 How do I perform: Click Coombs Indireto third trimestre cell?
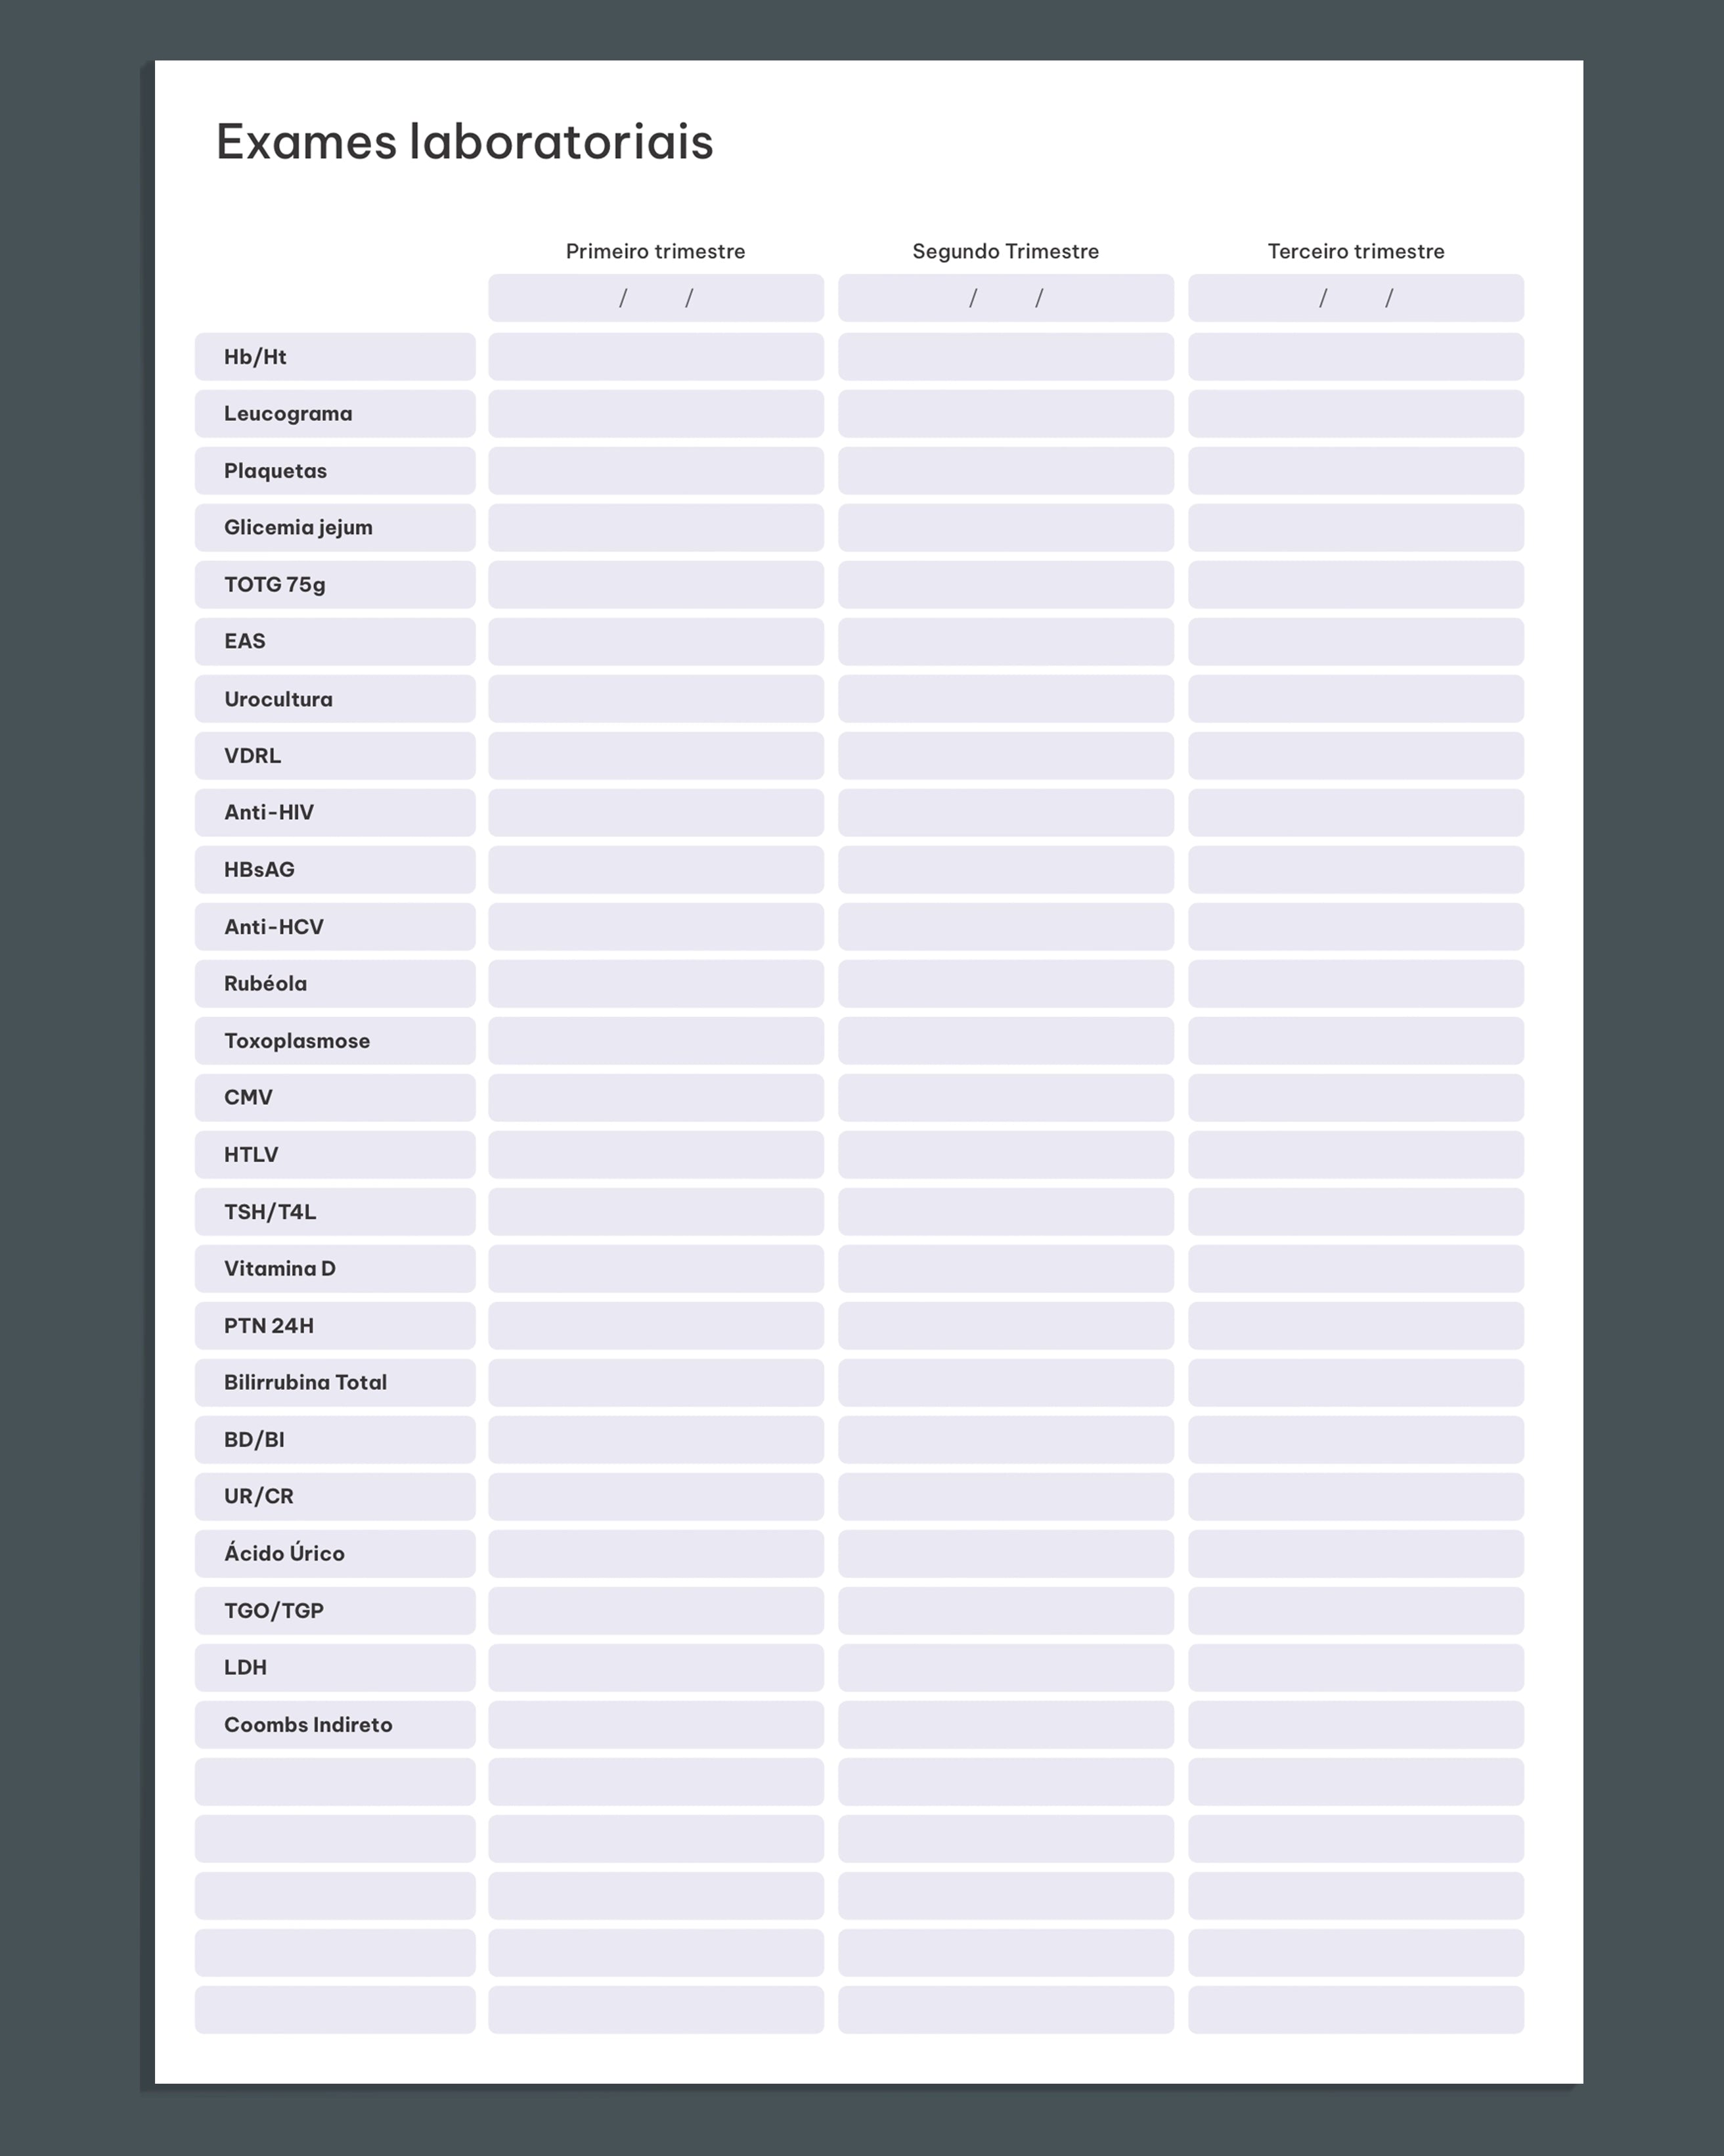pyautogui.click(x=1356, y=1725)
